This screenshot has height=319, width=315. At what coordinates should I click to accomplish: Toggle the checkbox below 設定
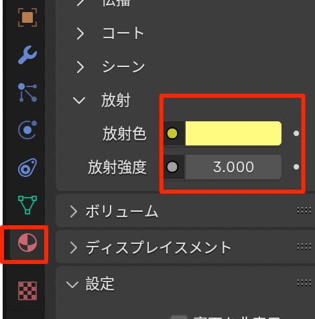(x=179, y=317)
